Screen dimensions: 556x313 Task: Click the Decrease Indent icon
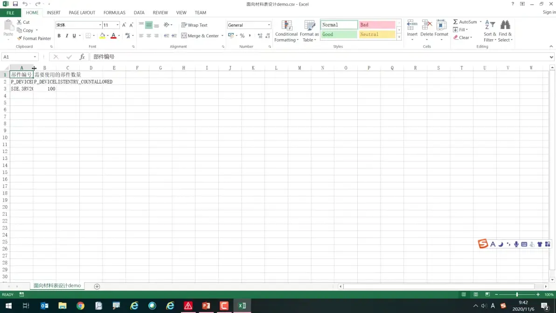(x=167, y=36)
